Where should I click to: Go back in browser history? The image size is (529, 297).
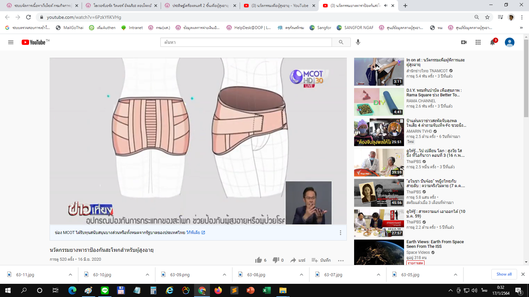(7, 17)
